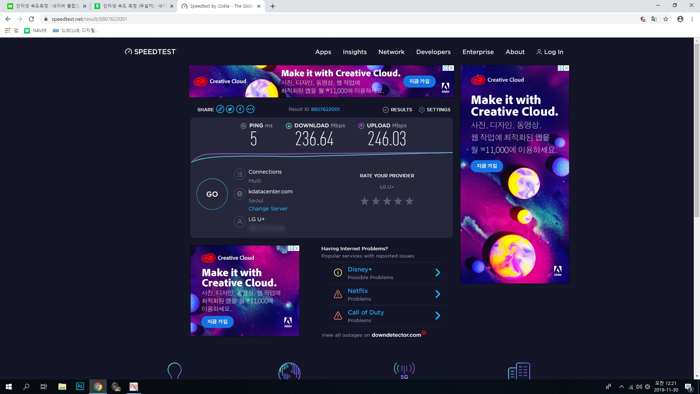Image resolution: width=700 pixels, height=394 pixels.
Task: Open Task View on taskbar
Action: (x=44, y=387)
